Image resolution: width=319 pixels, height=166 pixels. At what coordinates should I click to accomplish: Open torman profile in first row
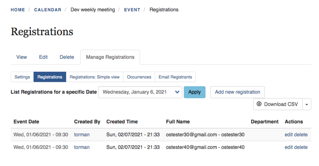pos(82,135)
